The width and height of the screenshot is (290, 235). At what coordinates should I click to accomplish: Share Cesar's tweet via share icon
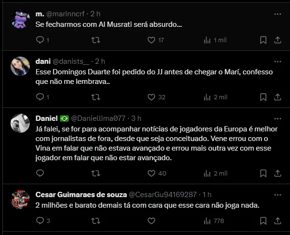pyautogui.click(x=277, y=221)
